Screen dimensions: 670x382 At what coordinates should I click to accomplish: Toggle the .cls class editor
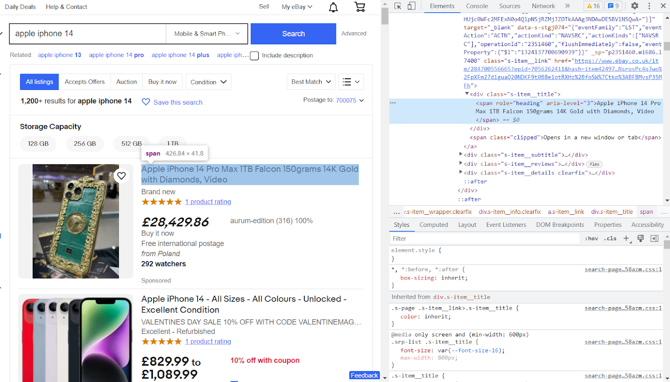pyautogui.click(x=610, y=238)
